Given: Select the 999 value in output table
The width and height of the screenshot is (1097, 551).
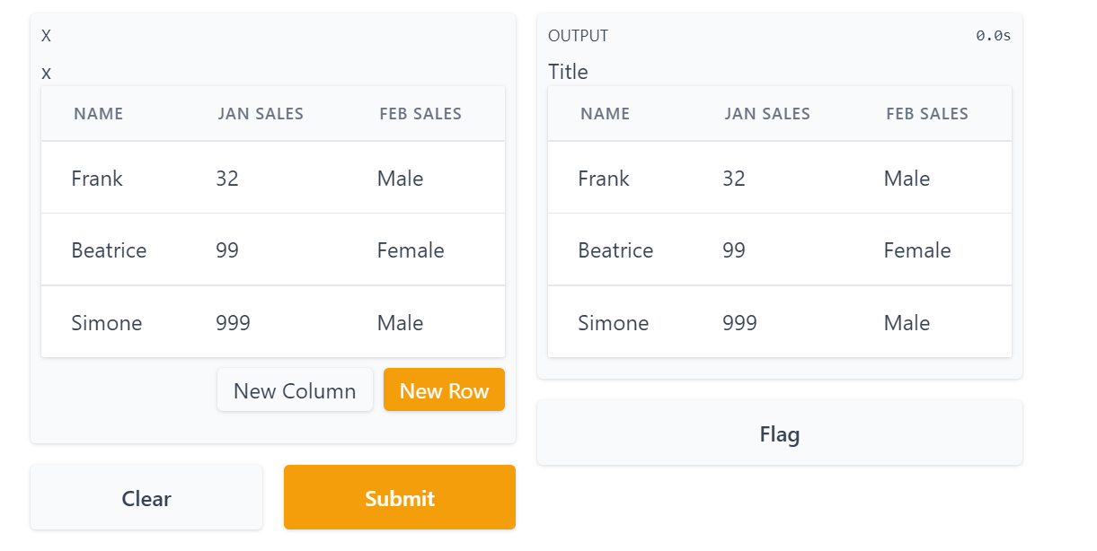Looking at the screenshot, I should click(739, 323).
